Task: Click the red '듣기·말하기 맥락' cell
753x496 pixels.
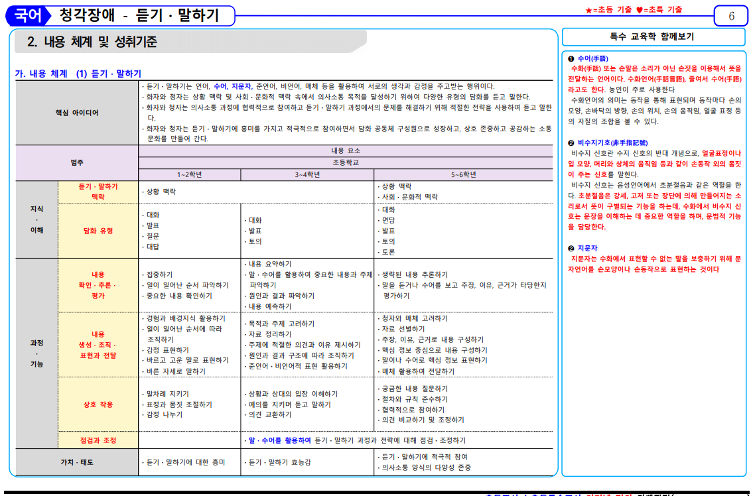Action: pos(98,192)
